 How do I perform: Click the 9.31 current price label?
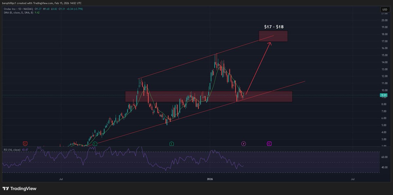pyautogui.click(x=384, y=95)
